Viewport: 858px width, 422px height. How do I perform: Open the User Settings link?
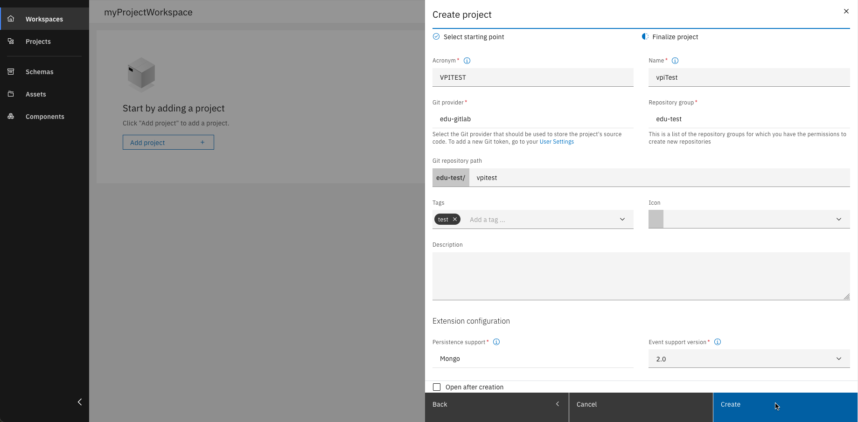point(556,141)
